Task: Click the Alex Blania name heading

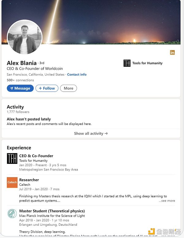Action: [21, 63]
